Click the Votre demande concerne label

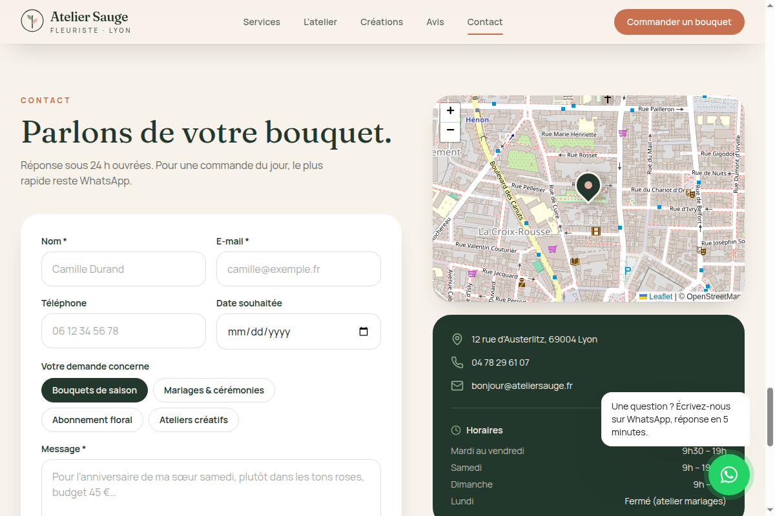(x=96, y=366)
